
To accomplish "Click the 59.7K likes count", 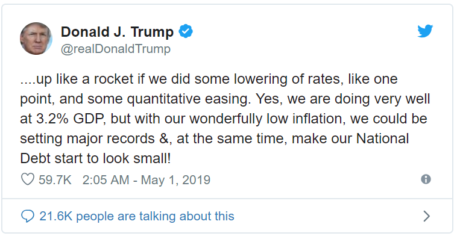I will click(x=55, y=180).
